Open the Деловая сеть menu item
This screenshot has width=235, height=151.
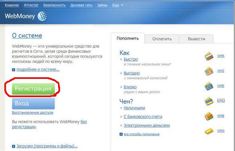pyautogui.click(x=81, y=5)
